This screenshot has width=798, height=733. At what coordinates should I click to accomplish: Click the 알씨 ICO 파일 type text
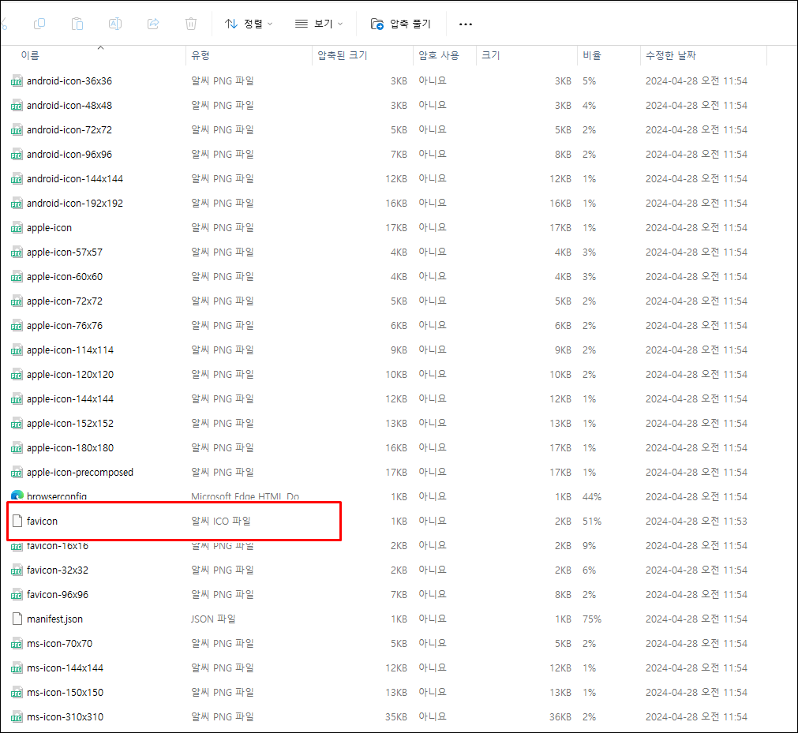click(221, 521)
